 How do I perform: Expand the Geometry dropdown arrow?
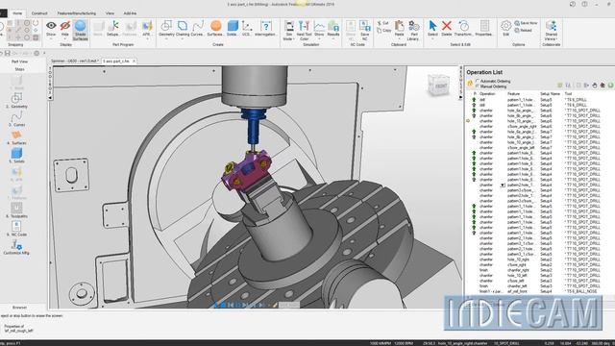[x=166, y=38]
